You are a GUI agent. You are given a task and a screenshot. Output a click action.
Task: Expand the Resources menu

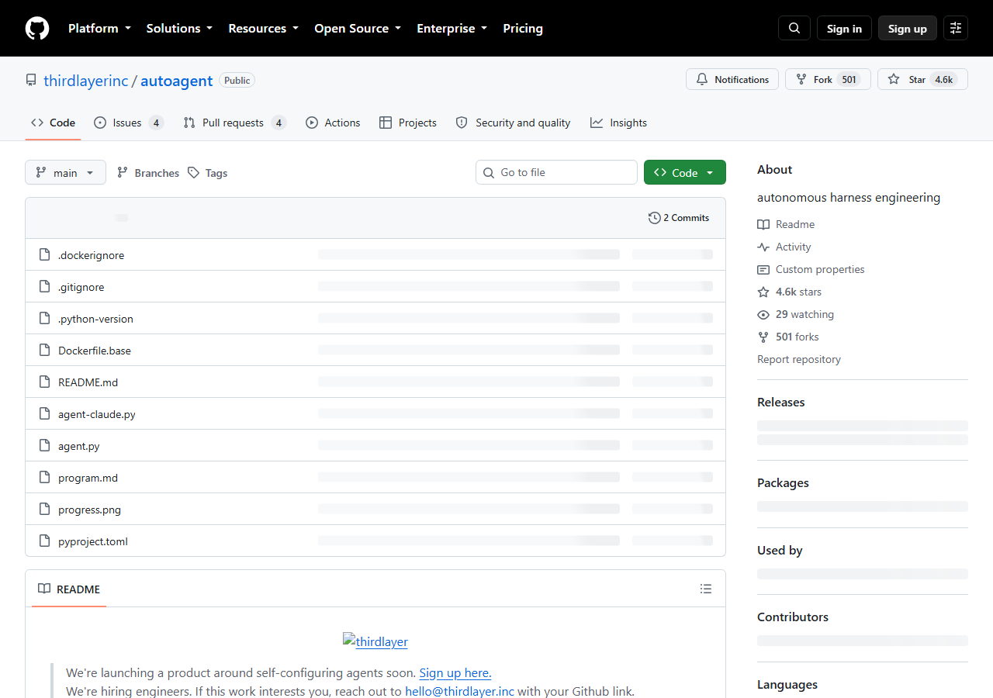tap(263, 29)
